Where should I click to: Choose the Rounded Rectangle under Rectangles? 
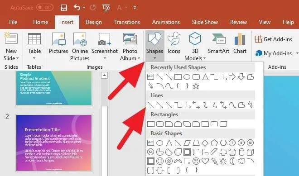click(160, 124)
